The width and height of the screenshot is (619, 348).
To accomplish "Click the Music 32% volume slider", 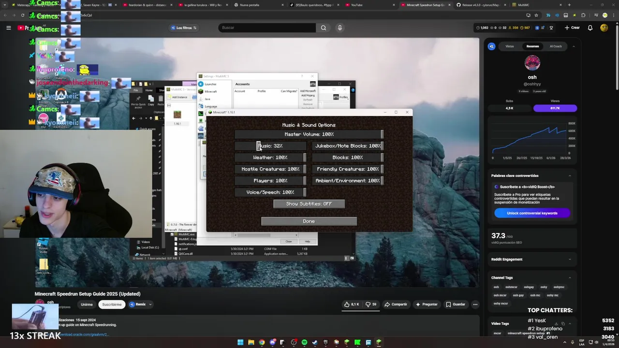I will (270, 146).
